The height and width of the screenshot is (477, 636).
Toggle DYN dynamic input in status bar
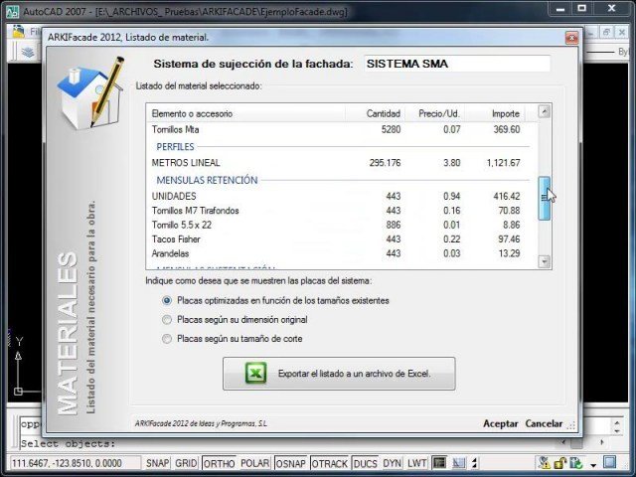tap(392, 463)
